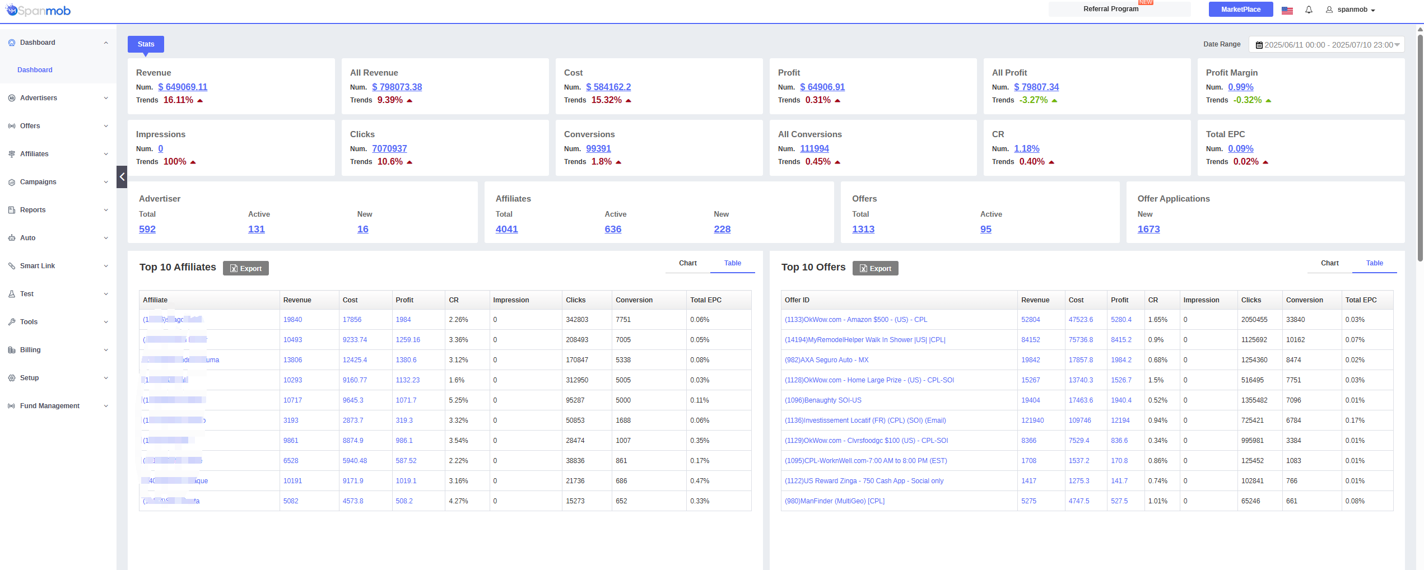Open the notifications bell
The image size is (1424, 570).
pos(1309,10)
